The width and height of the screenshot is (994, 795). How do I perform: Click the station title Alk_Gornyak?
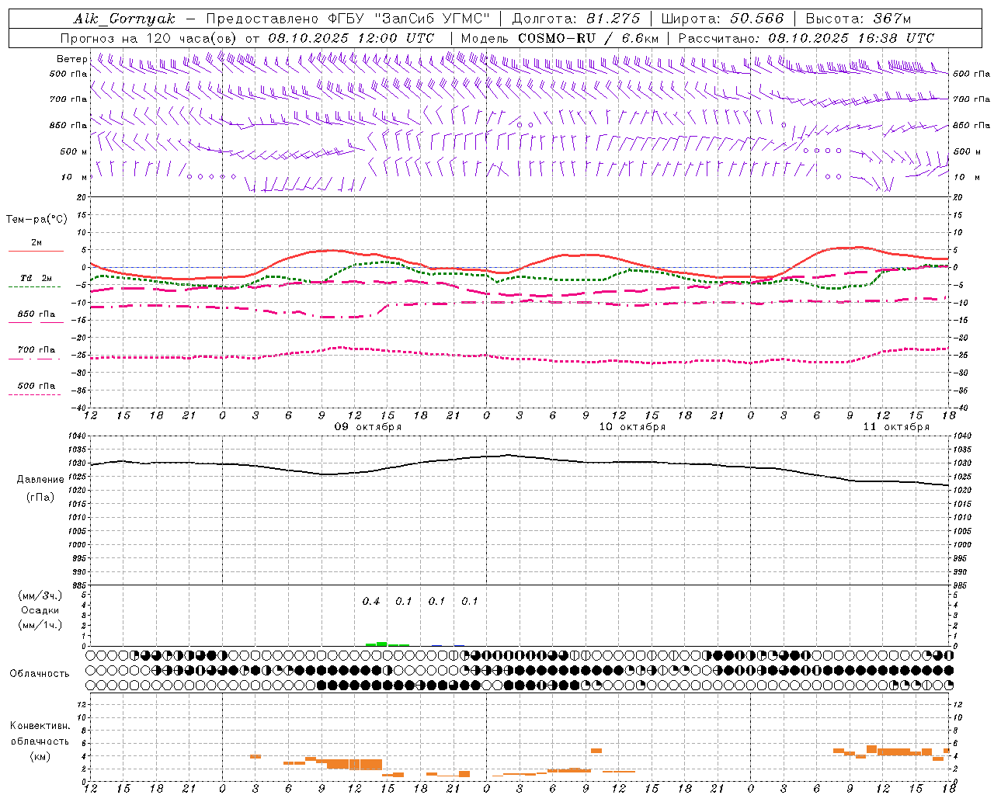(x=124, y=19)
